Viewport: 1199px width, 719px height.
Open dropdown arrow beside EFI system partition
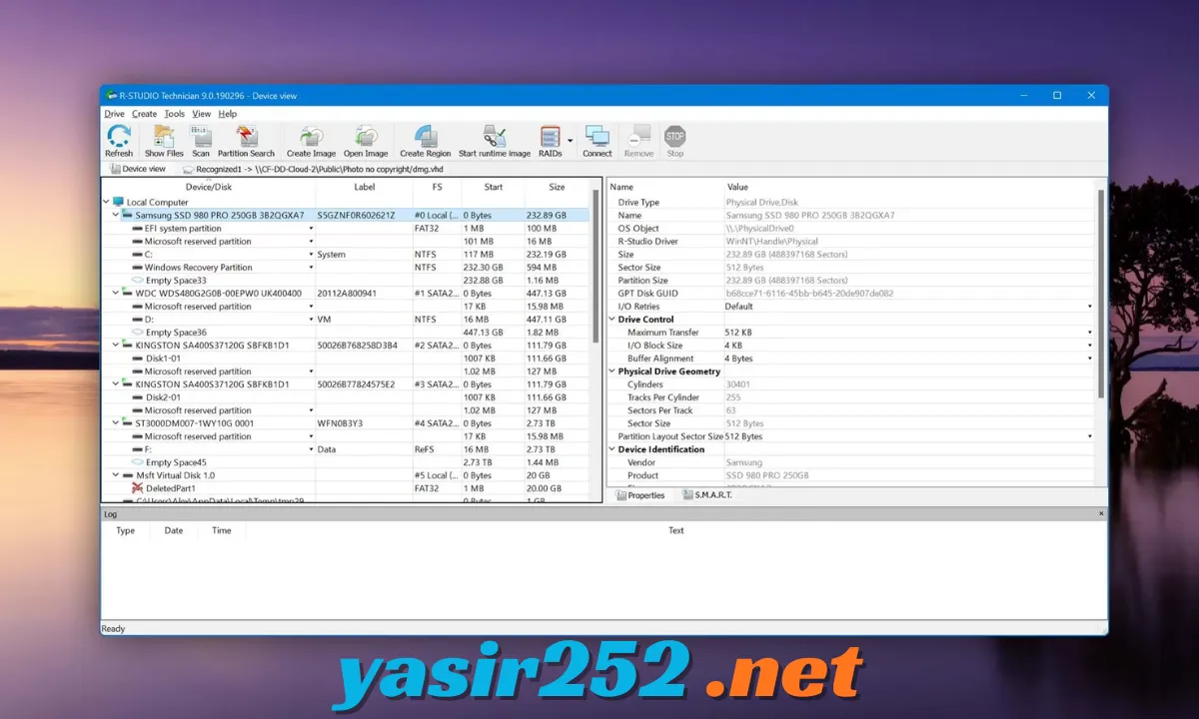click(311, 229)
